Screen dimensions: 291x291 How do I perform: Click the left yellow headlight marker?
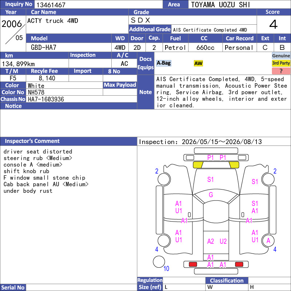coord(198,165)
